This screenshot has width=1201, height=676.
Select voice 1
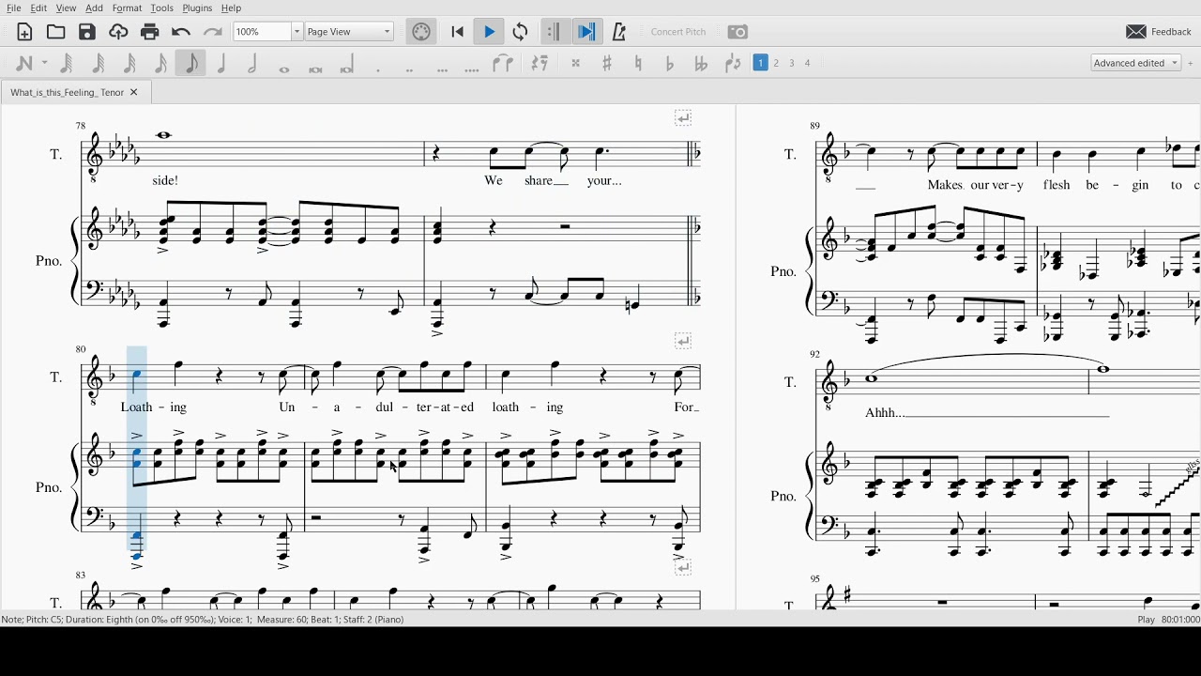coord(761,63)
